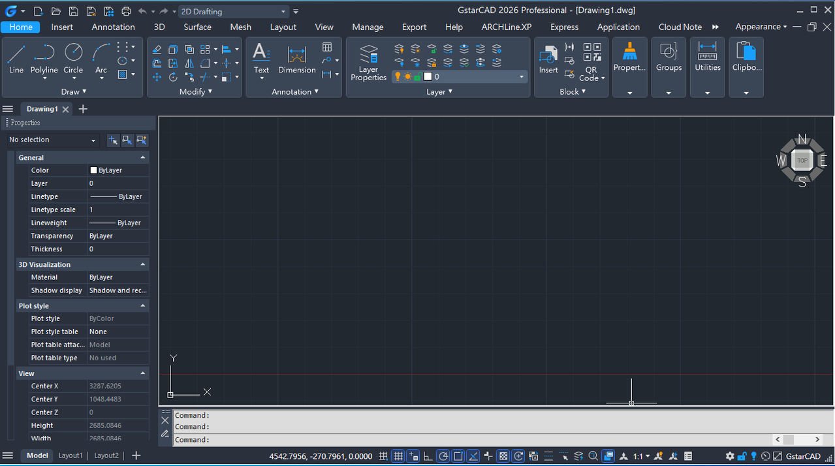Toggle clean screen icon in status bar
The width and height of the screenshot is (835, 466).
(x=778, y=456)
